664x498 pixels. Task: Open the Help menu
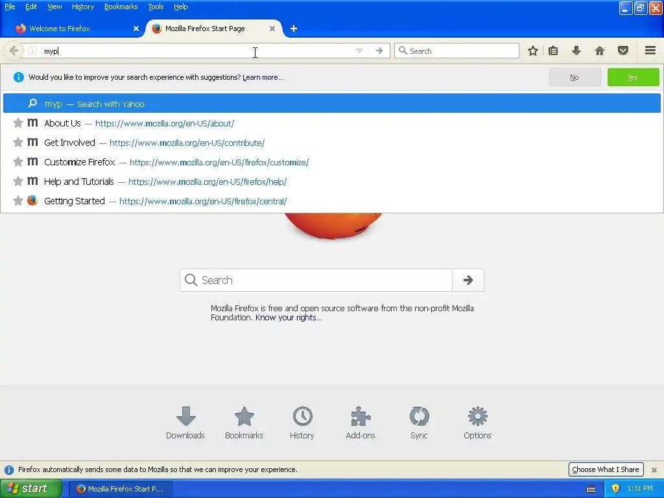tap(180, 6)
